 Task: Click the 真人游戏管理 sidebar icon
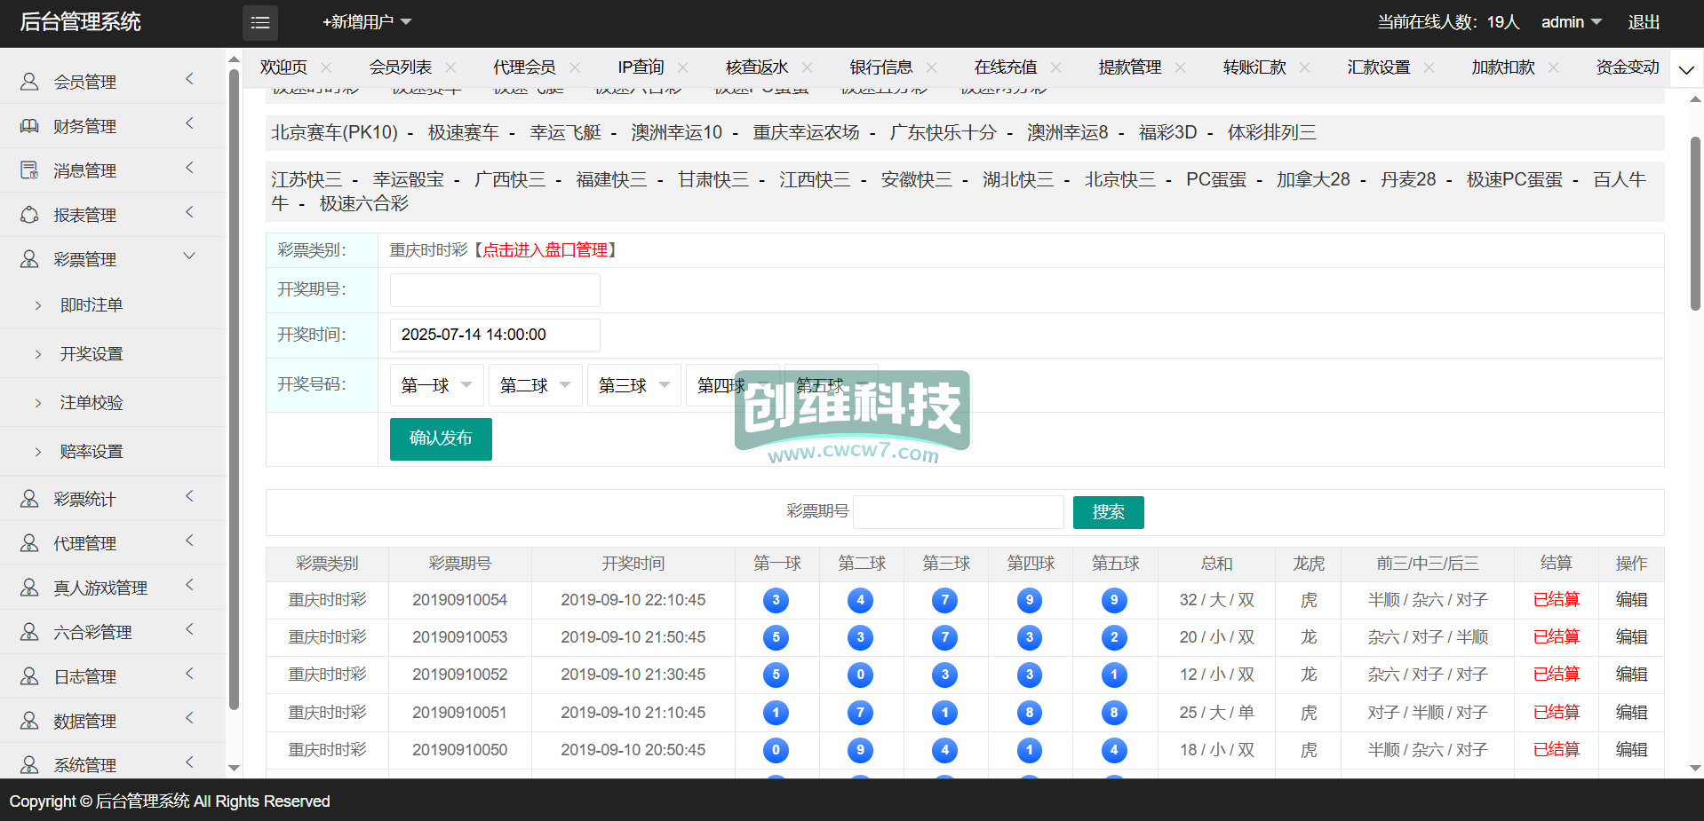[x=29, y=588]
